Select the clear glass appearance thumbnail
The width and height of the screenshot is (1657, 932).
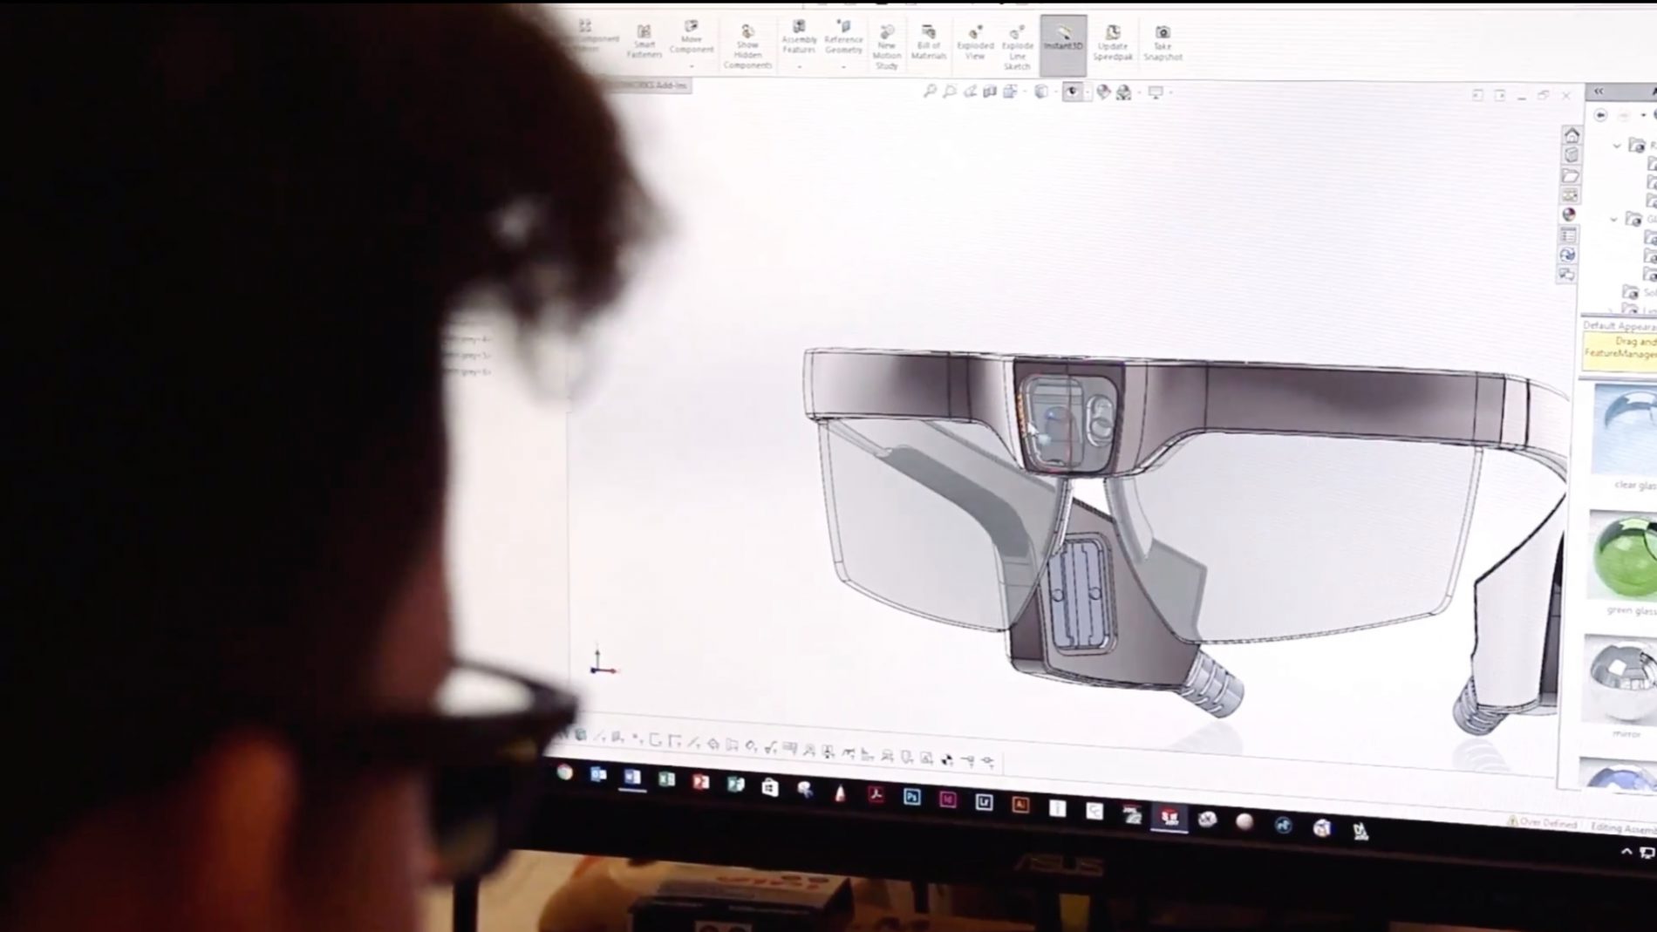(x=1624, y=429)
